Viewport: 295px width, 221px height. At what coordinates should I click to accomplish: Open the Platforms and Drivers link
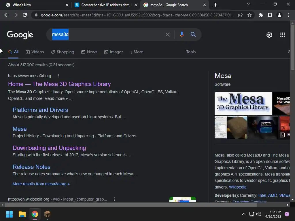[40, 110]
